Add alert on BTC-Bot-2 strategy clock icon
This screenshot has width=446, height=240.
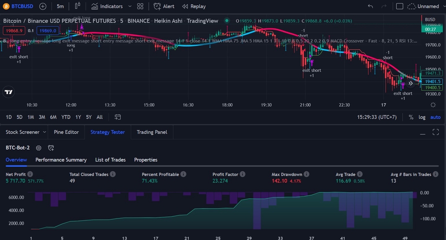51,148
